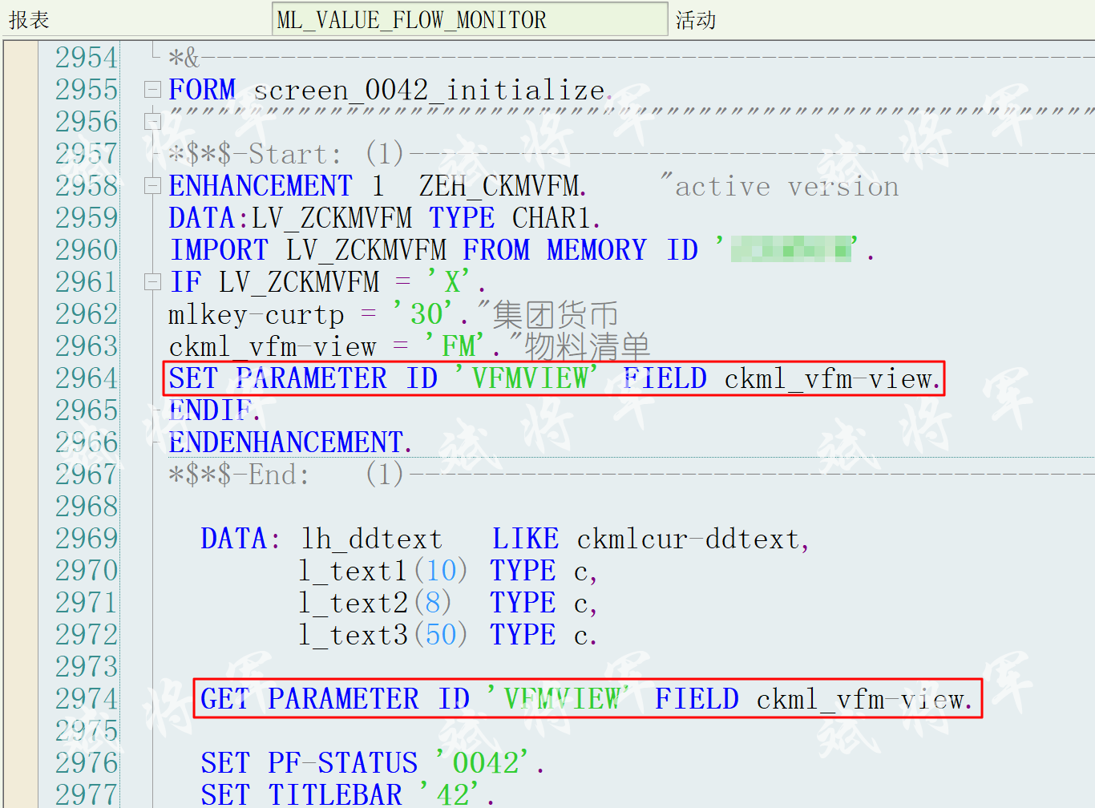Click the ENHANCEMENT keyword on line 2958
1095x808 pixels.
coord(261,186)
